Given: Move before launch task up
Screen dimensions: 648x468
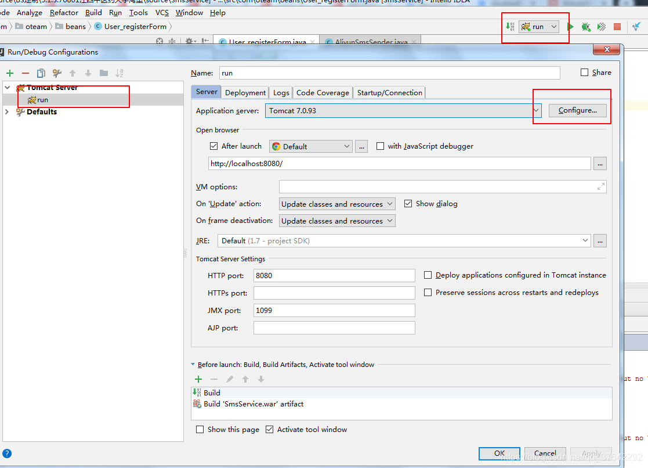Looking at the screenshot, I should pyautogui.click(x=245, y=379).
